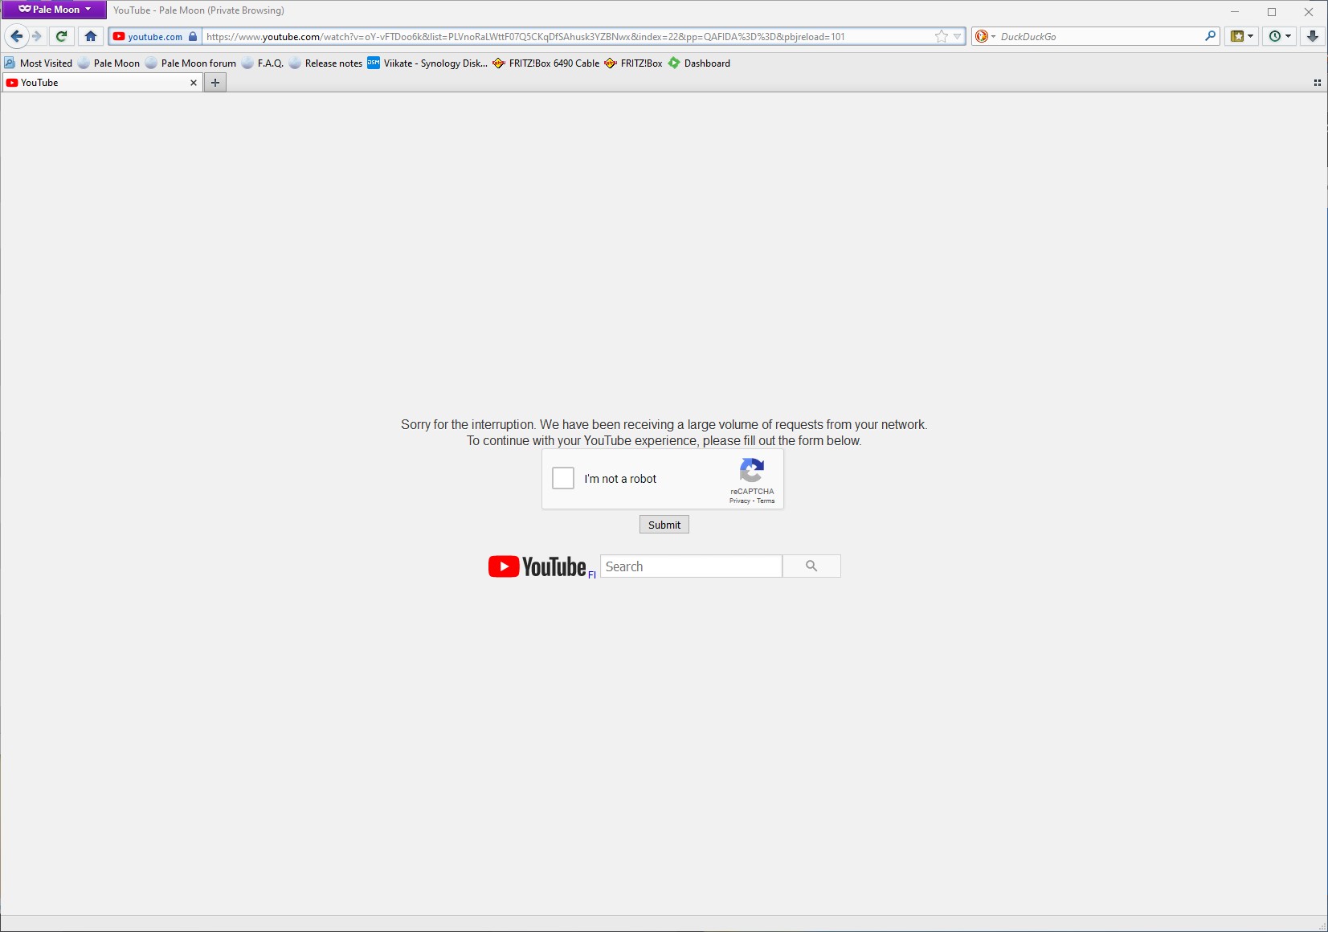This screenshot has height=932, width=1328.
Task: Open the Pale Moon forum bookmark
Action: tap(198, 63)
